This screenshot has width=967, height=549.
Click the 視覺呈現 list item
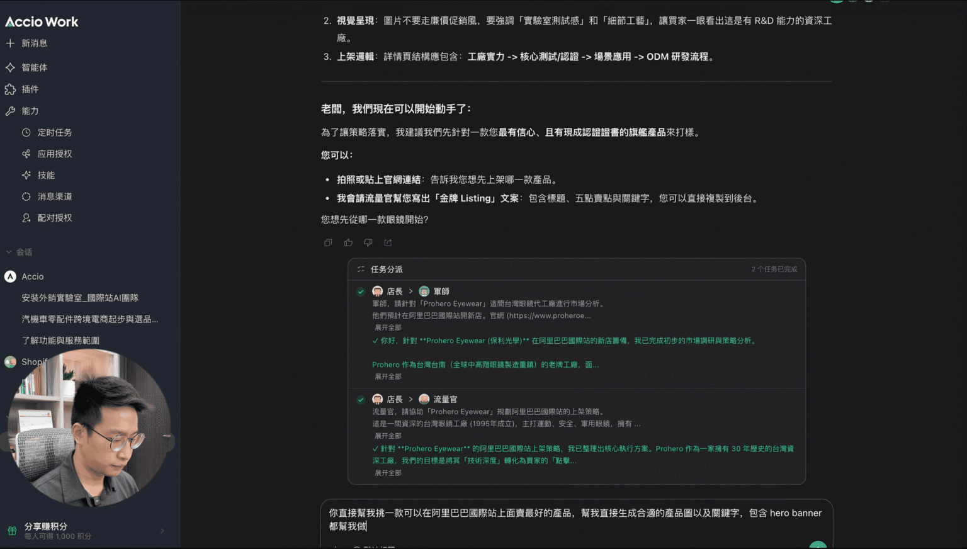pos(584,29)
